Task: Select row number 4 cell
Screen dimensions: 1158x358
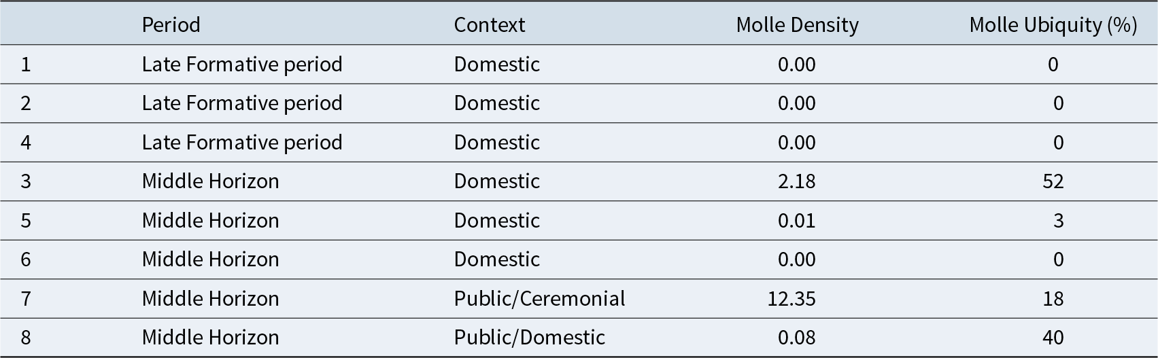Action: pyautogui.click(x=26, y=142)
